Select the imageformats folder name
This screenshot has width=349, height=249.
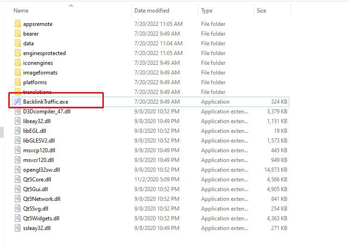pos(40,73)
